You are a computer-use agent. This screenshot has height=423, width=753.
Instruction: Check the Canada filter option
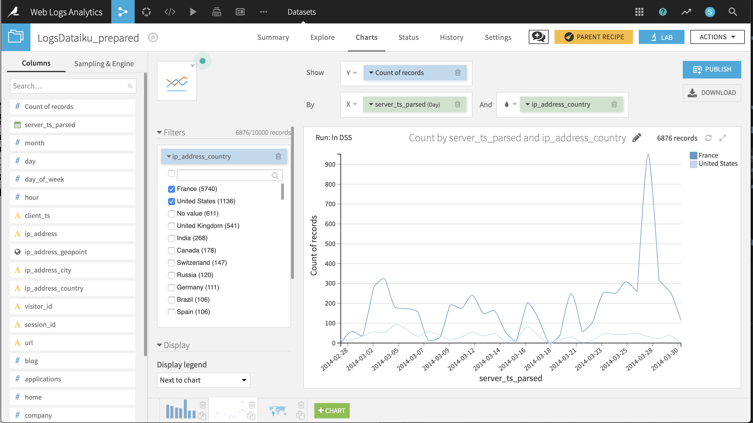point(172,250)
